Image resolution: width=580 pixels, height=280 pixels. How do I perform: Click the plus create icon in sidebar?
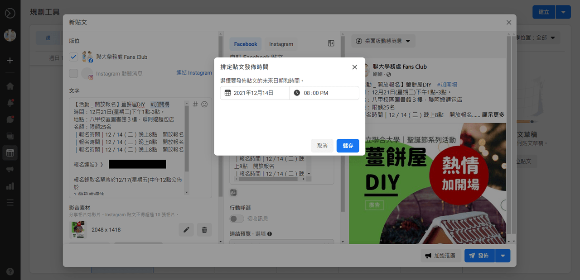10,61
